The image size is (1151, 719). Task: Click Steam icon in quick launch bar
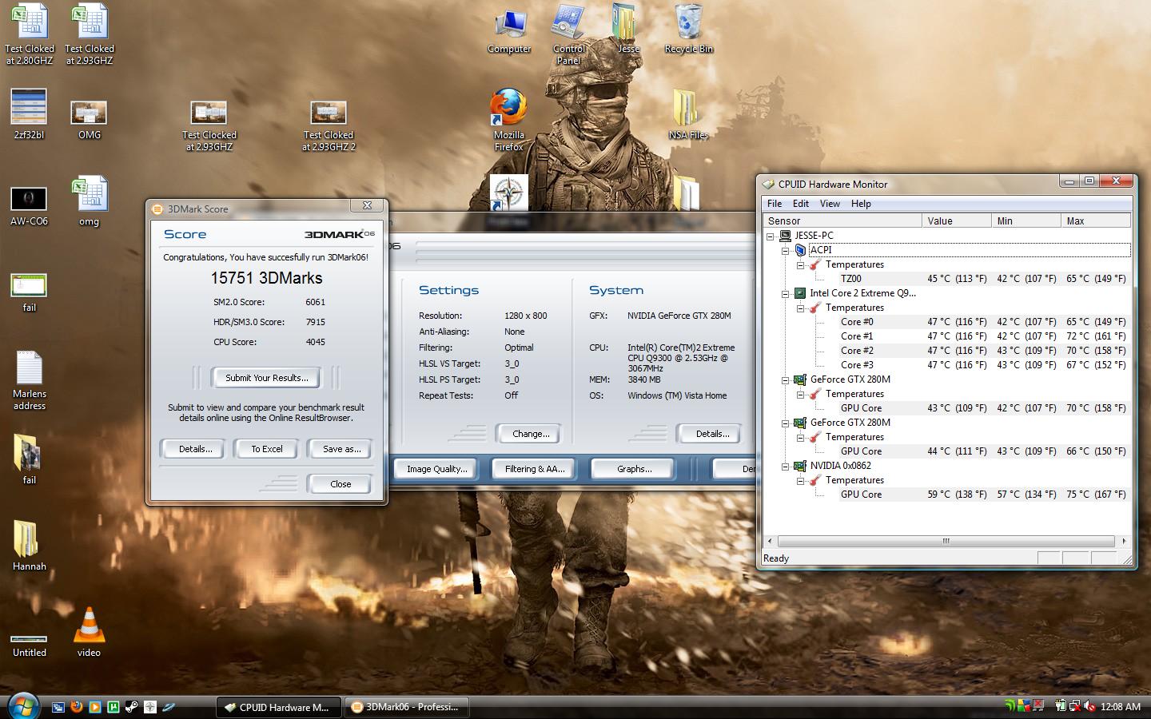coord(132,707)
